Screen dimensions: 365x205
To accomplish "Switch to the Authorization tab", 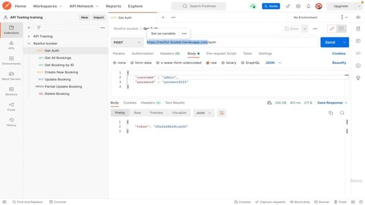I will (x=143, y=54).
